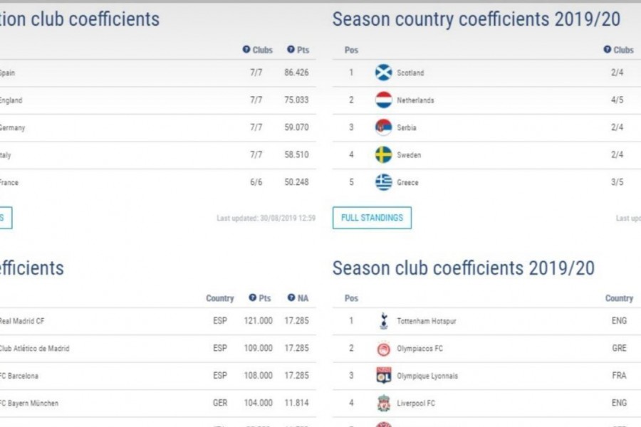The image size is (641, 427).
Task: Click the Sweden flag icon
Action: pos(383,155)
